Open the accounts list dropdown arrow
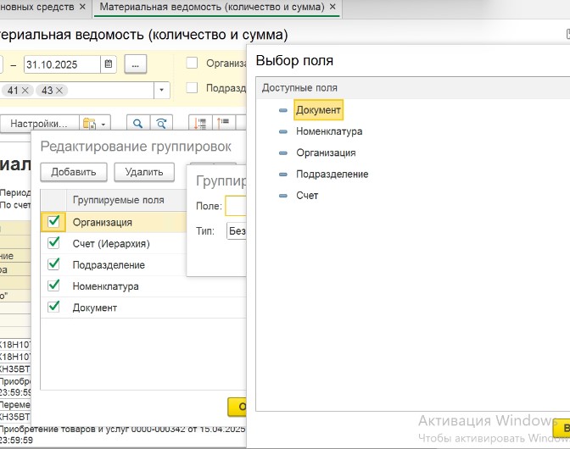Screen dimensions: 570x449 pos(161,91)
